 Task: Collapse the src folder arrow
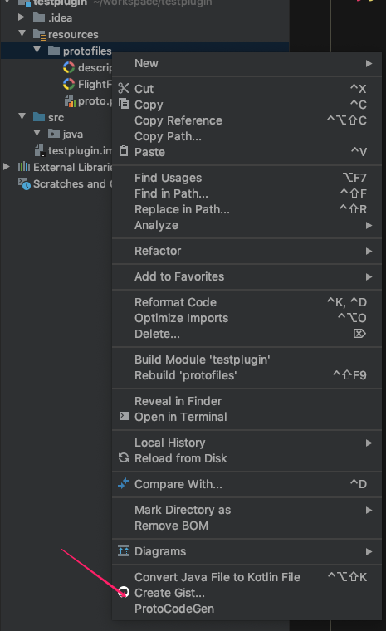[22, 117]
